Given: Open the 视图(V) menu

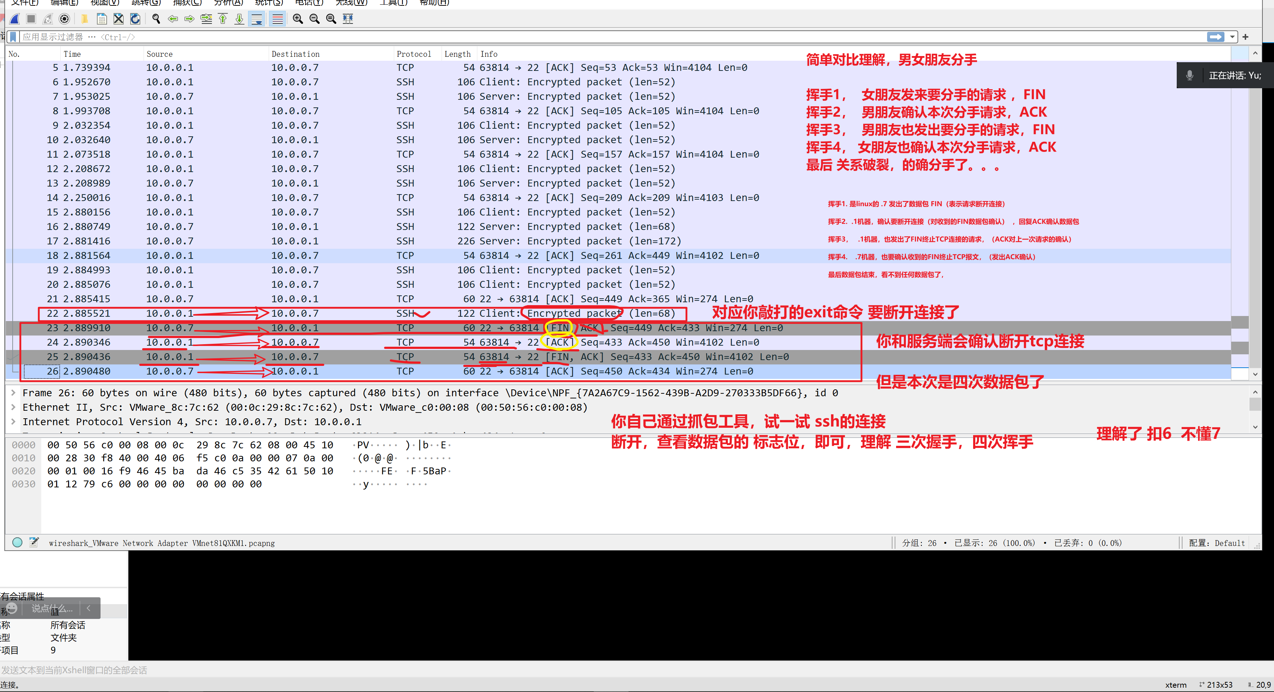Looking at the screenshot, I should 105,3.
